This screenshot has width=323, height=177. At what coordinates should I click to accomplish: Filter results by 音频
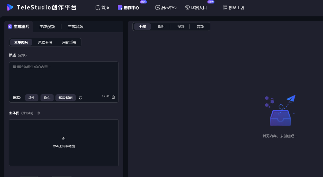pyautogui.click(x=200, y=27)
